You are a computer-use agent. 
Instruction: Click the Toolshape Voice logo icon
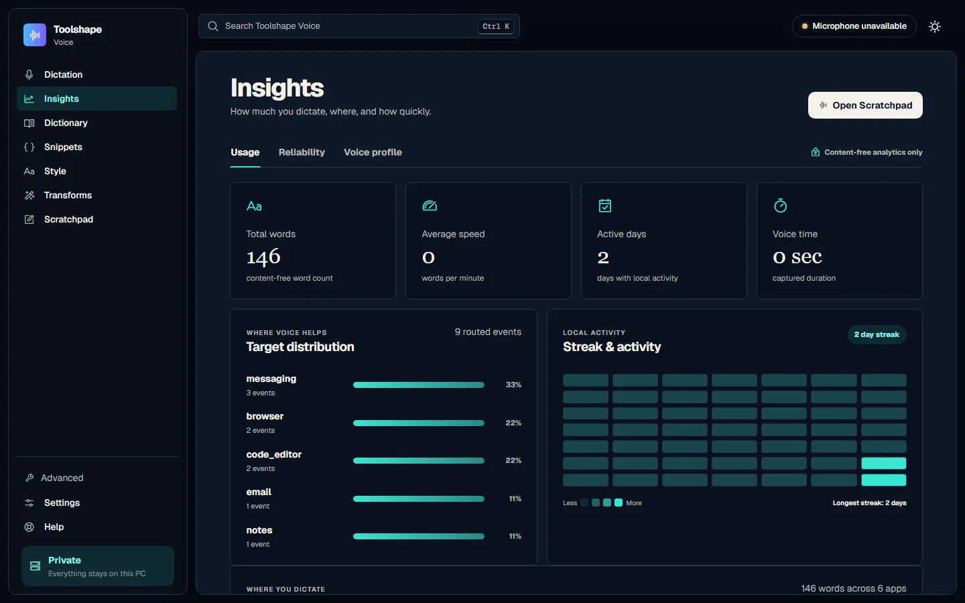[35, 35]
